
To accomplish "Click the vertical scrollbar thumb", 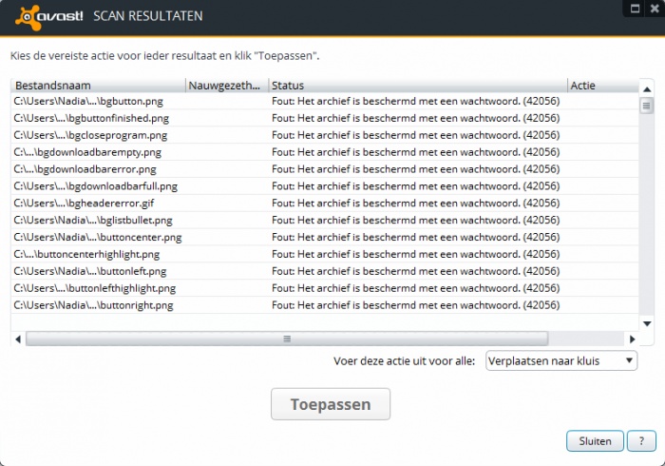I will point(646,106).
